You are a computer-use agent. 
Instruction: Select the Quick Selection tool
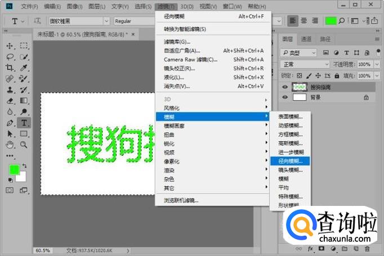pyautogui.click(x=24, y=57)
